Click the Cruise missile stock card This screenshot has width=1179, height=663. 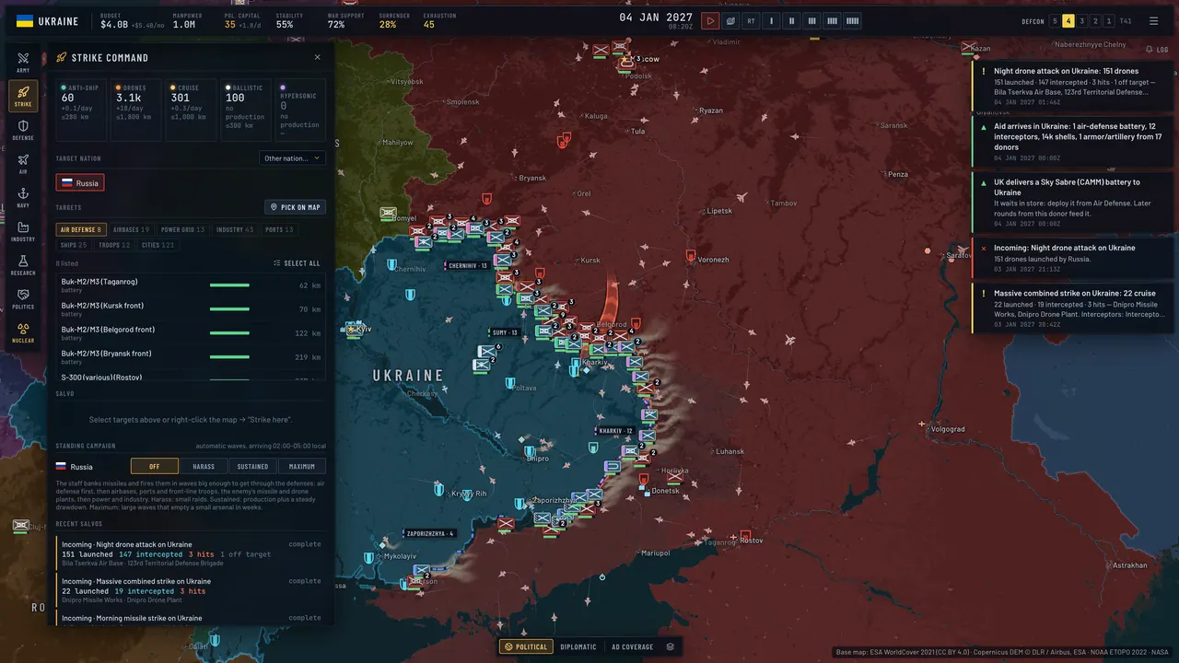191,109
